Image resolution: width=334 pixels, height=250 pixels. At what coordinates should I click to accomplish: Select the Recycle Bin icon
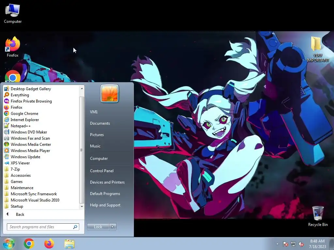pyautogui.click(x=318, y=216)
